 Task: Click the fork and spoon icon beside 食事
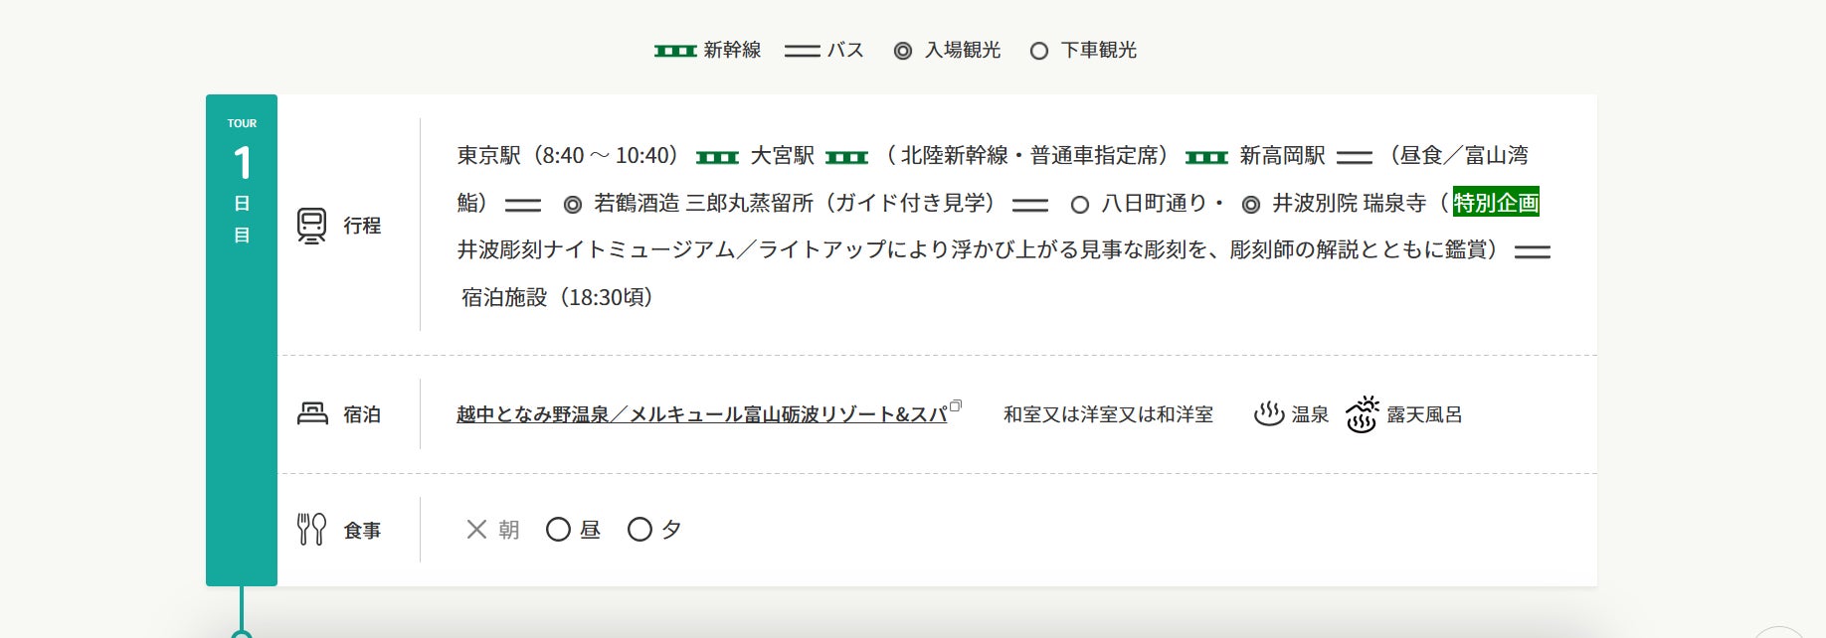pos(311,530)
